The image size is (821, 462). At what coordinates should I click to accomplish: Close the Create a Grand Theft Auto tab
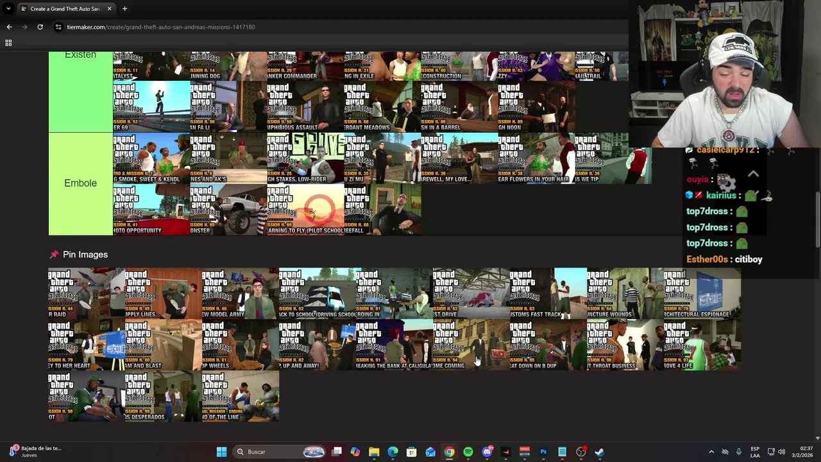point(109,9)
